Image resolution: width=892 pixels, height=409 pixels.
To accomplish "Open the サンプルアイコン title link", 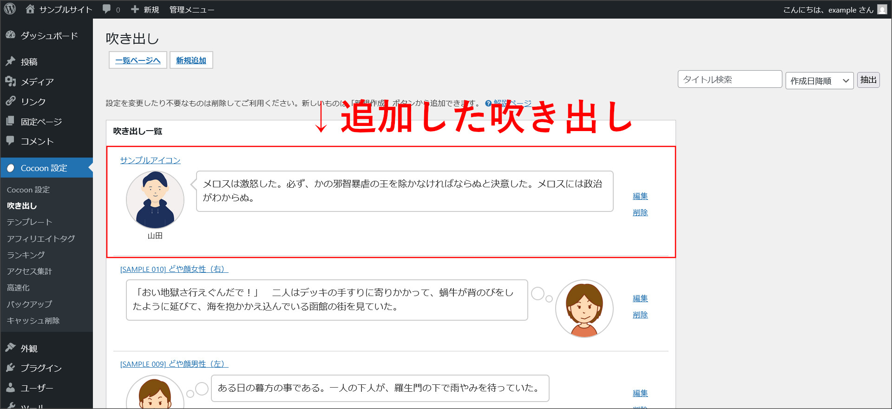I will click(x=150, y=160).
